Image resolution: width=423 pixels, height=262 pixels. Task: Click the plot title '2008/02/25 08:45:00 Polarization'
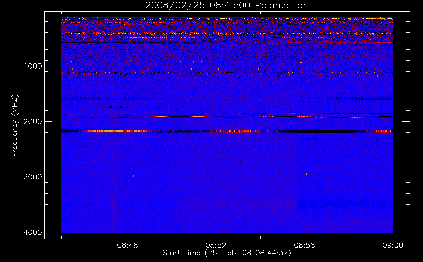[x=227, y=5]
